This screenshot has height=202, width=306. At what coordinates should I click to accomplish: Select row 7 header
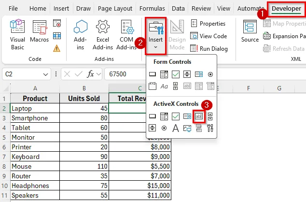coord(4,157)
